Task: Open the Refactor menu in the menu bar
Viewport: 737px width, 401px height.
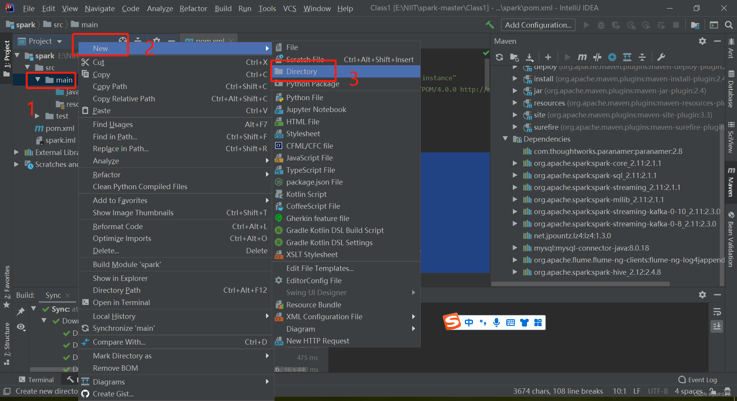Action: click(193, 8)
